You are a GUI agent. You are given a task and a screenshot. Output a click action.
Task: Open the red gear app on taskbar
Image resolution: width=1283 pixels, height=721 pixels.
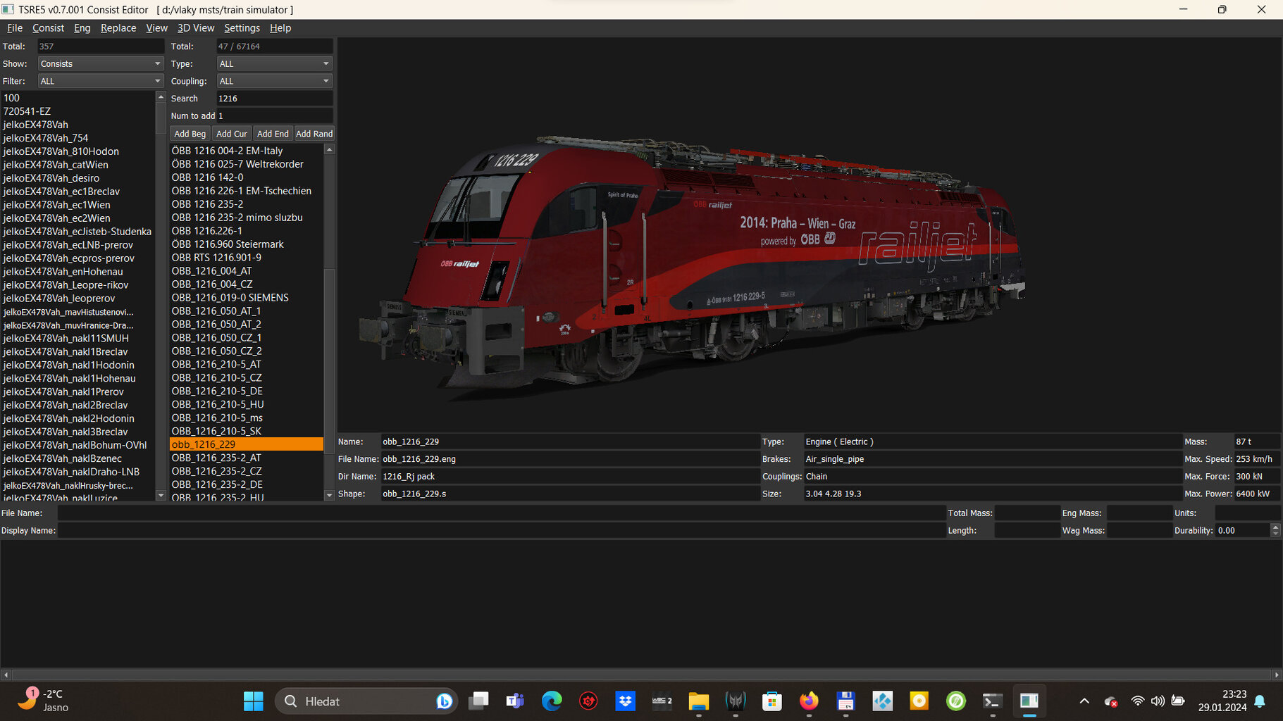pyautogui.click(x=588, y=701)
